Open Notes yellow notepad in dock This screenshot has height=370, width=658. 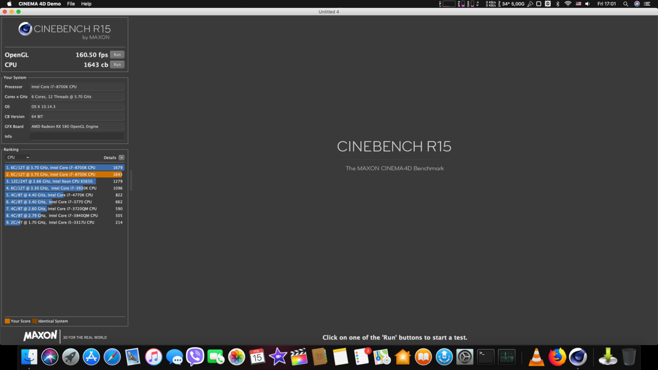[340, 357]
